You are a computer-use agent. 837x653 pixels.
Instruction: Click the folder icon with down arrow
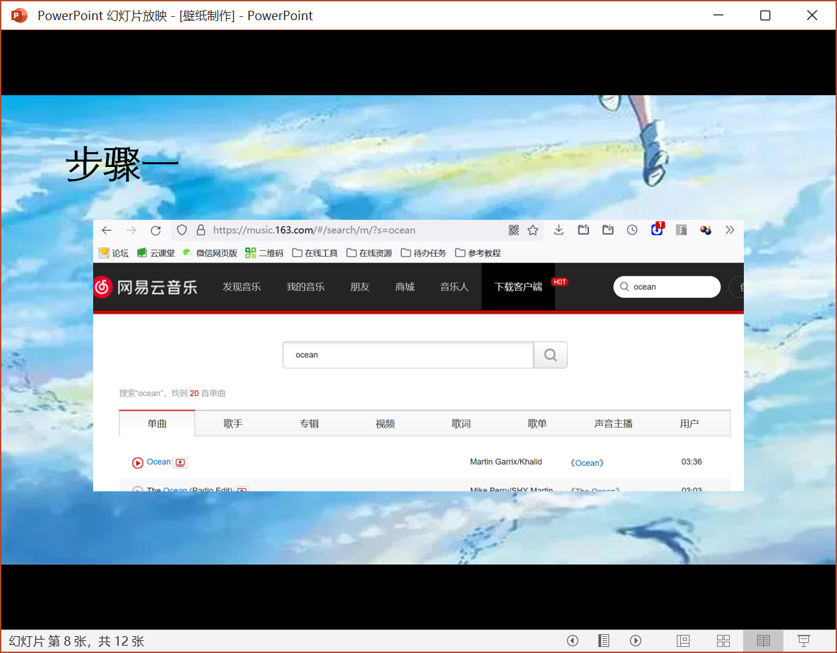(x=608, y=230)
